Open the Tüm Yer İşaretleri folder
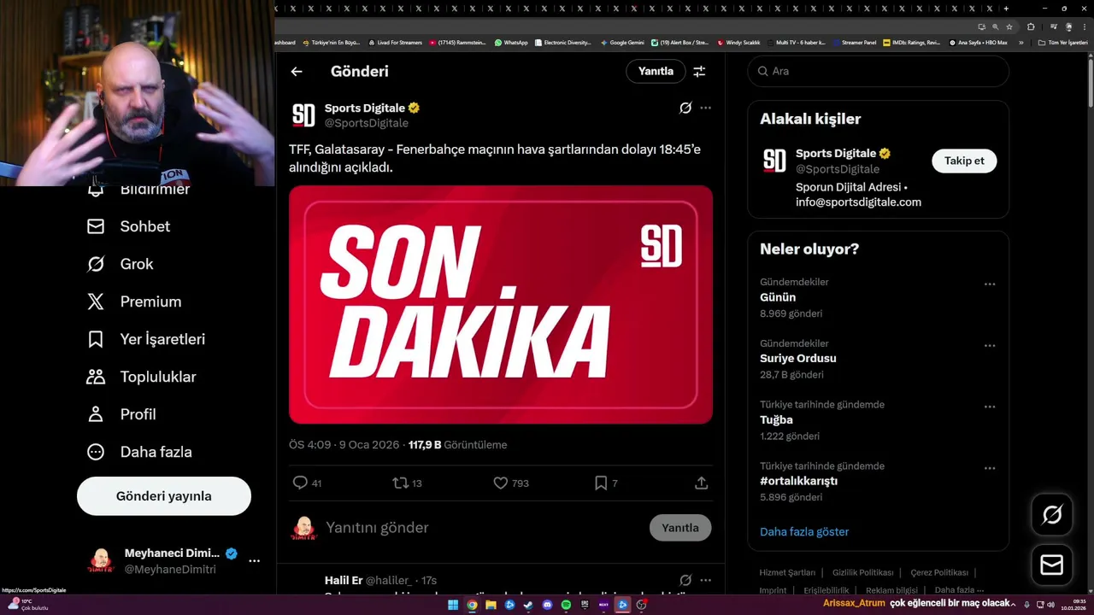Image resolution: width=1094 pixels, height=615 pixels. 1063,42
